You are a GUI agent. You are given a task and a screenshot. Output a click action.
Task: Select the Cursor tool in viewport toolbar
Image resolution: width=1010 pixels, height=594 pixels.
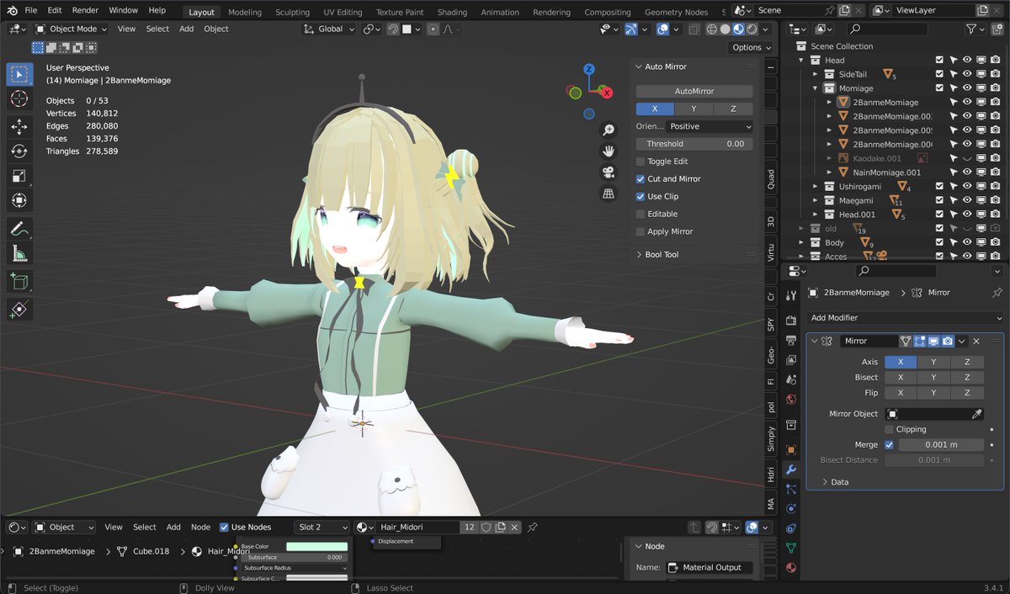pyautogui.click(x=19, y=99)
